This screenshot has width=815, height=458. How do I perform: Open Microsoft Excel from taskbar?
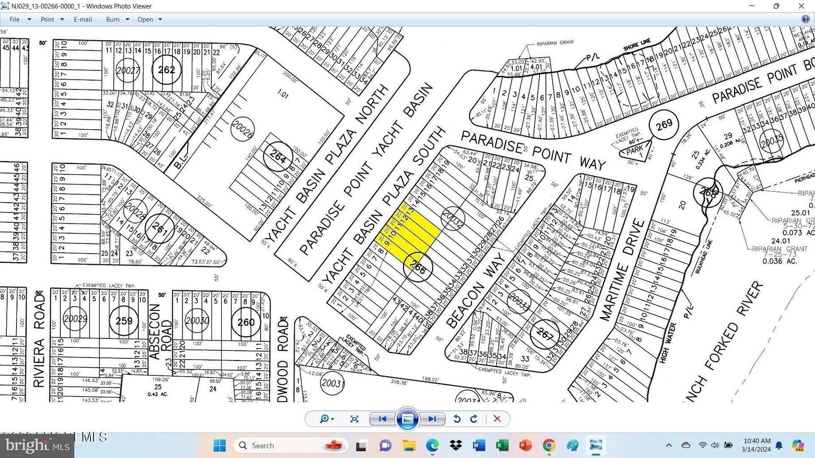point(502,445)
